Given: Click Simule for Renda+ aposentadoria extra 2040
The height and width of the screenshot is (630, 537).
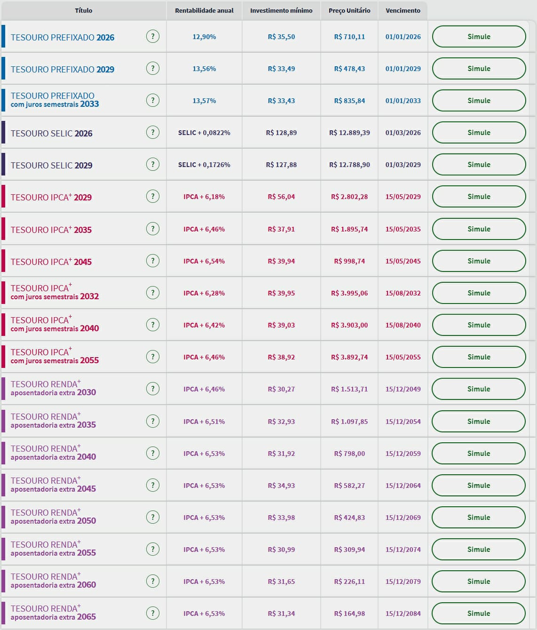Looking at the screenshot, I should [x=479, y=454].
